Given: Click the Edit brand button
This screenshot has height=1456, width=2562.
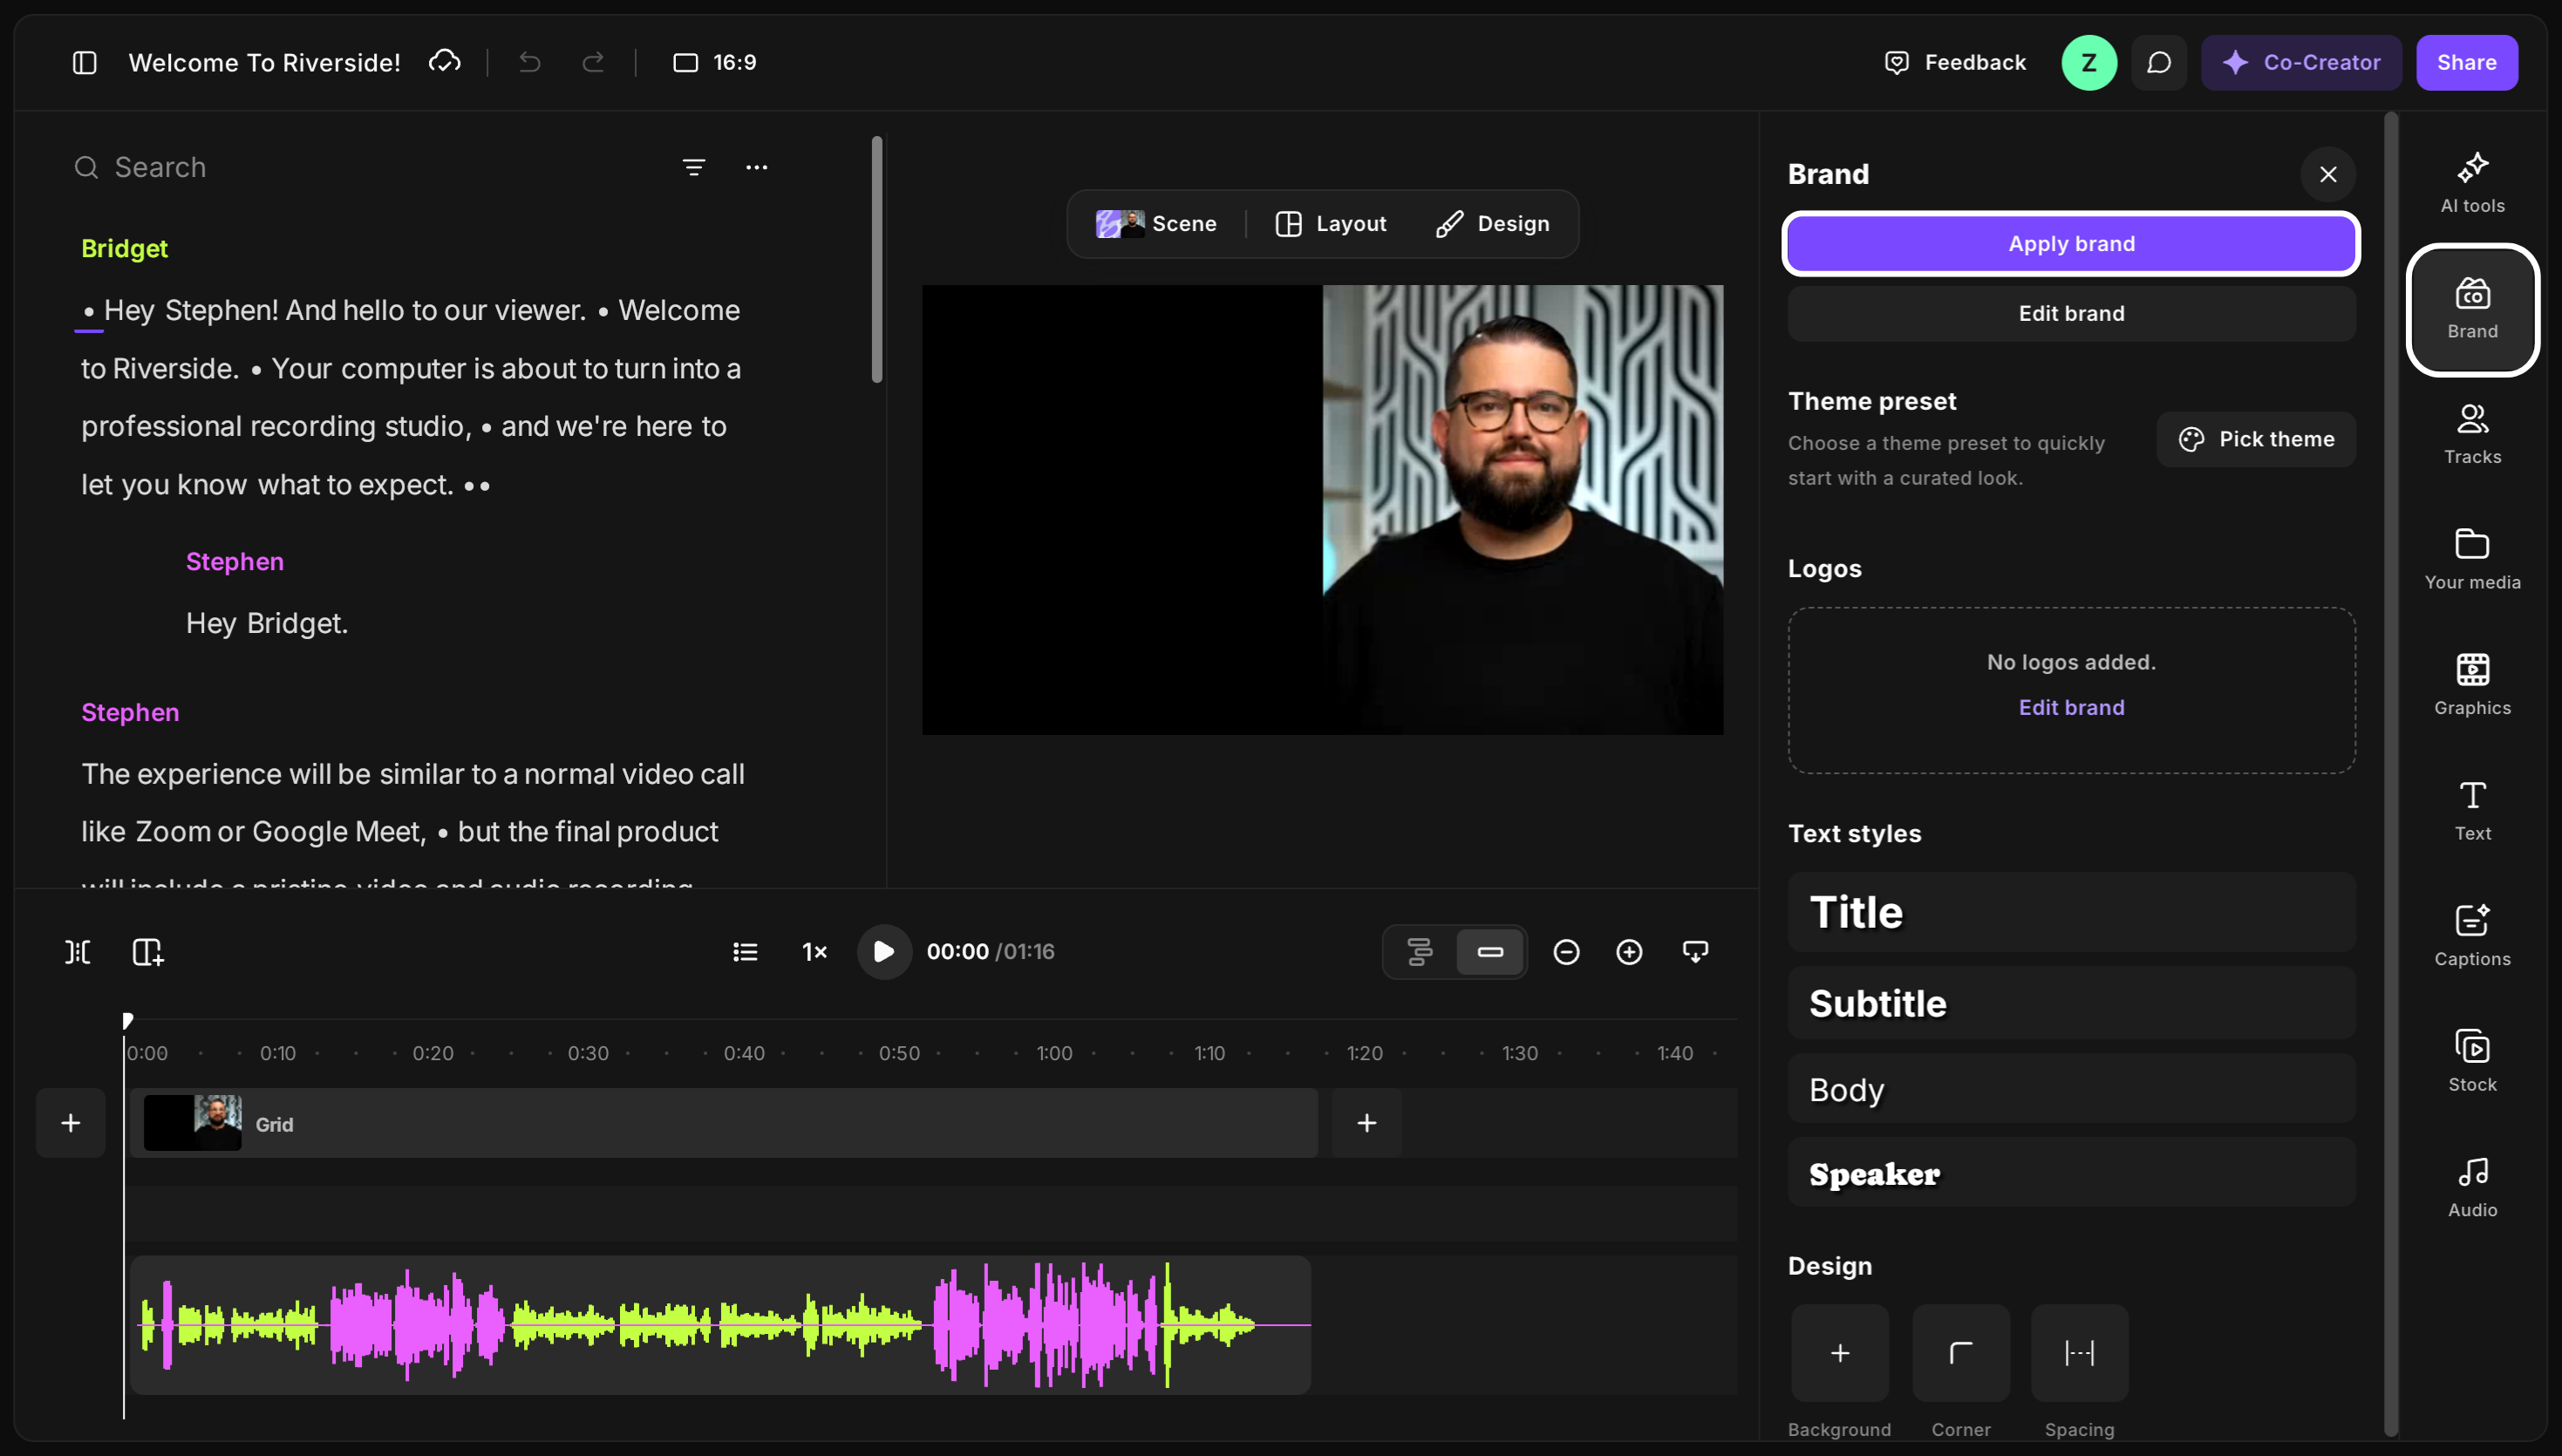Looking at the screenshot, I should click(2071, 313).
